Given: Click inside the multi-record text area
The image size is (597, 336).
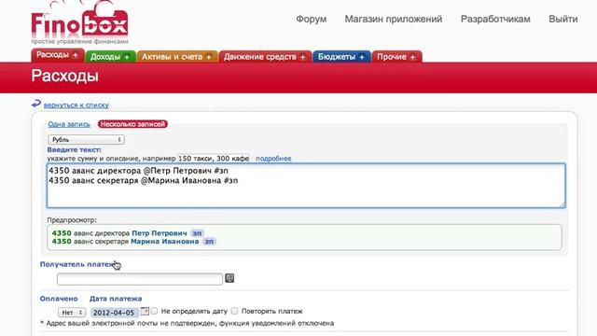Looking at the screenshot, I should [306, 186].
